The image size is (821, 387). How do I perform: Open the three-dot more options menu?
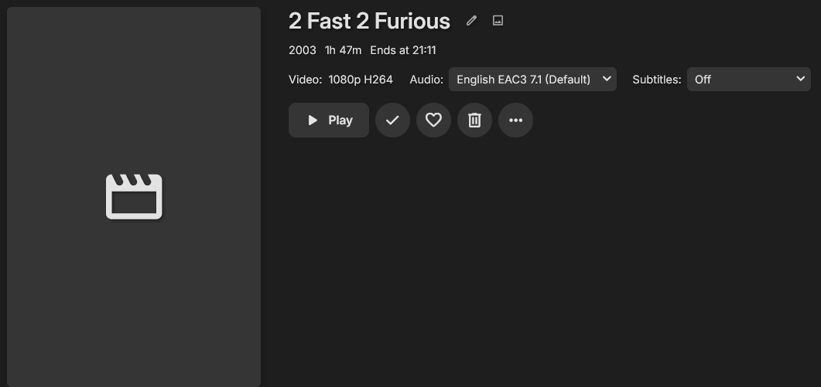click(x=515, y=121)
